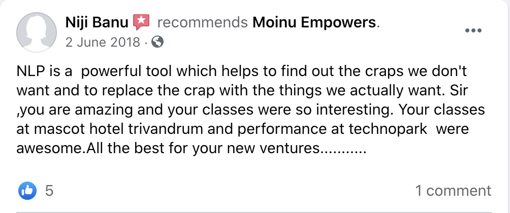Click the public audience globe icon
Image resolution: width=510 pixels, height=213 pixels.
pyautogui.click(x=158, y=42)
